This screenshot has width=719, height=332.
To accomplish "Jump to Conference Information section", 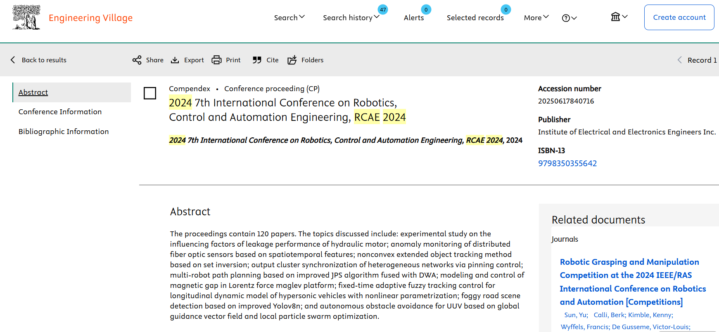I will (x=60, y=112).
